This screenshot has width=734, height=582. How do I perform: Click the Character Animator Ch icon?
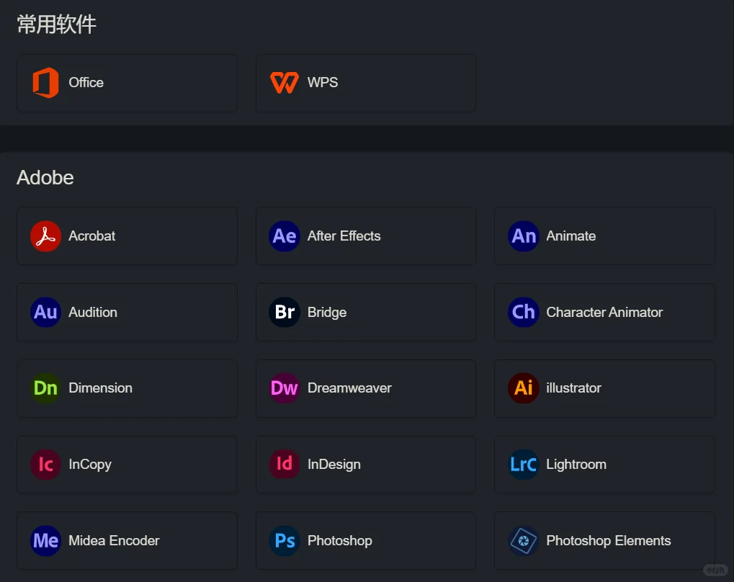pos(524,313)
